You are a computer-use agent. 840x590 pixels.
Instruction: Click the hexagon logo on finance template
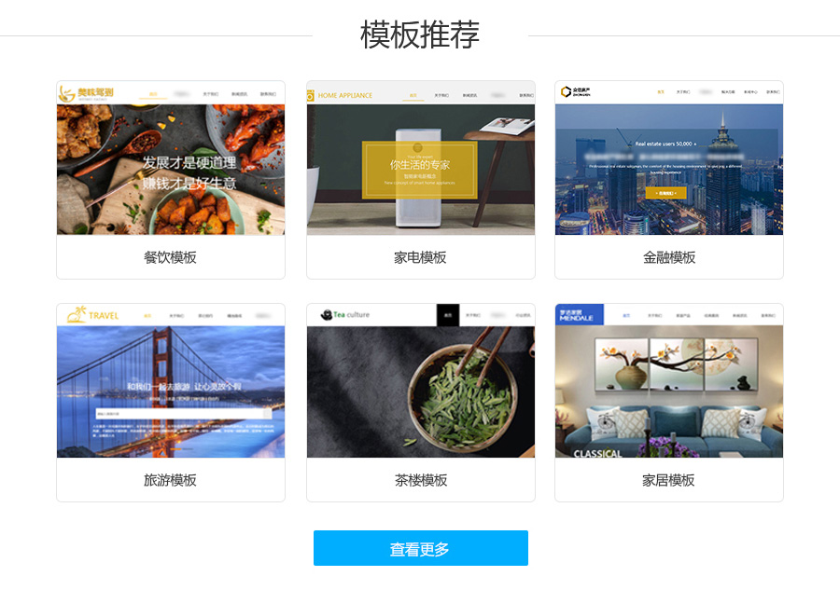(566, 92)
